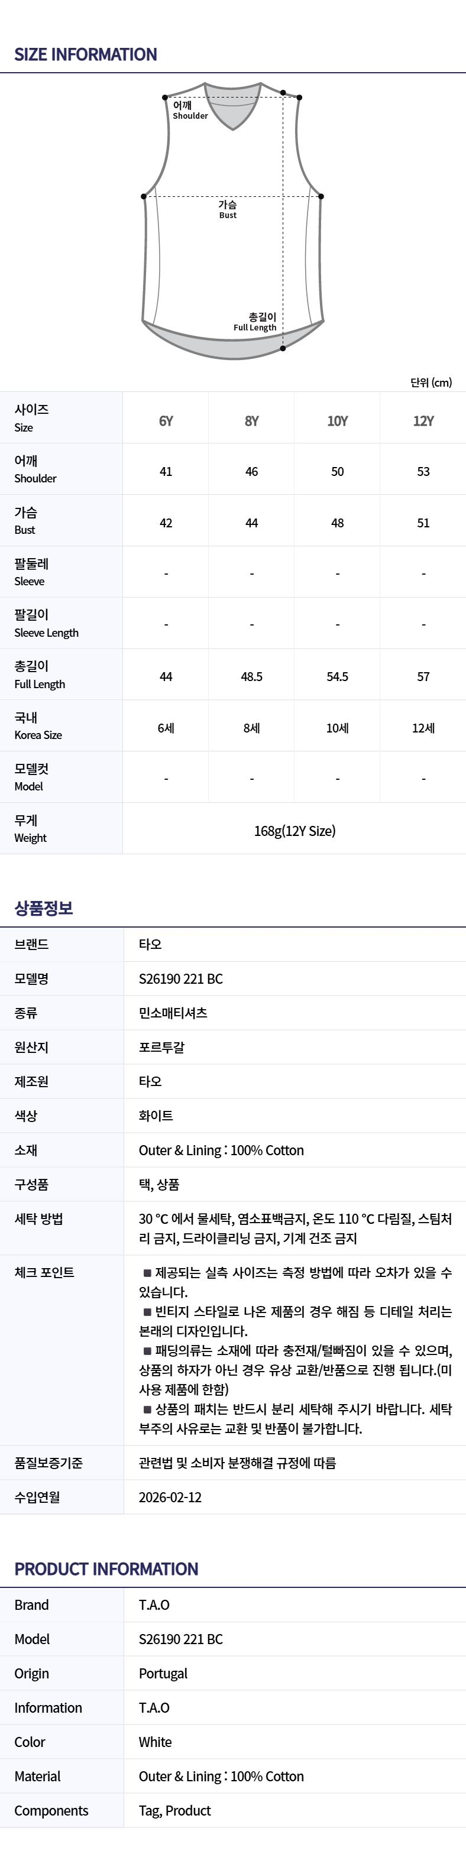
Task: Click the PRODUCT INFORMATION heading
Action: point(106,1569)
